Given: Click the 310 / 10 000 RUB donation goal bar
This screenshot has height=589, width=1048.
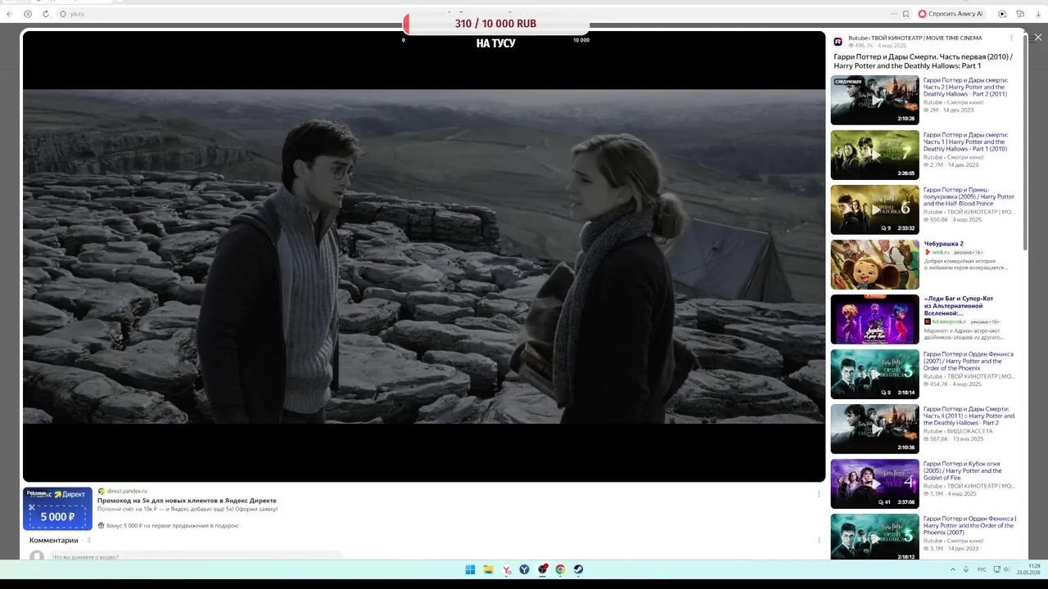Looking at the screenshot, I should [495, 24].
